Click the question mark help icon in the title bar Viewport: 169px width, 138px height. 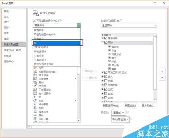pos(155,3)
